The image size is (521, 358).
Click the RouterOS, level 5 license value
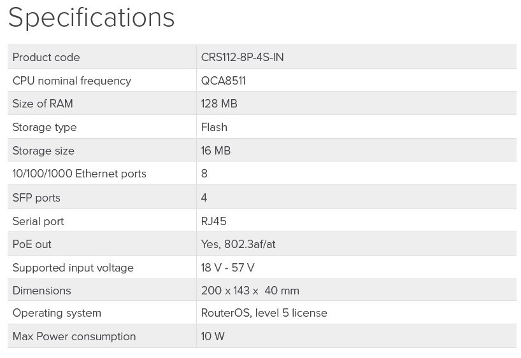[264, 313]
